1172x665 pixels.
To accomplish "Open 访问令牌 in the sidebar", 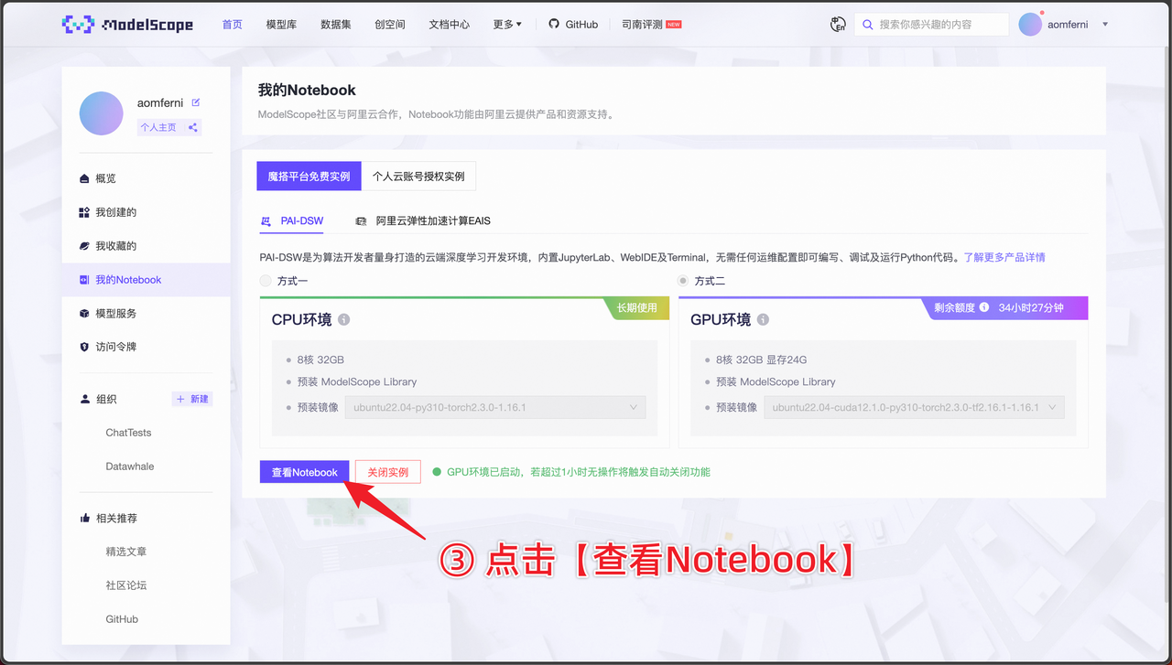I will coord(146,347).
